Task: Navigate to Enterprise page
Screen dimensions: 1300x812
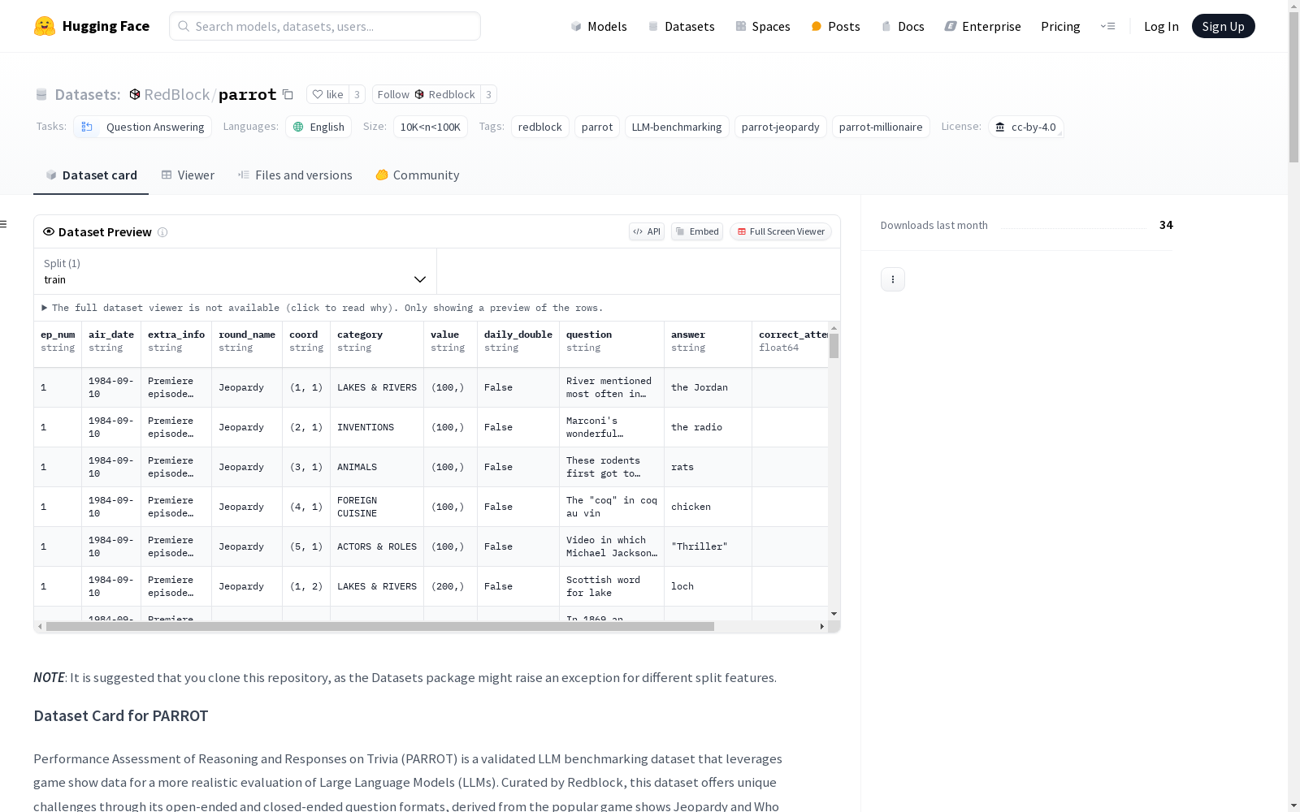Action: [982, 26]
